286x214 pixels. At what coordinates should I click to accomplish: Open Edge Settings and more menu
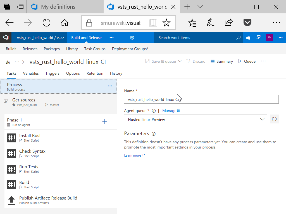tap(276, 23)
